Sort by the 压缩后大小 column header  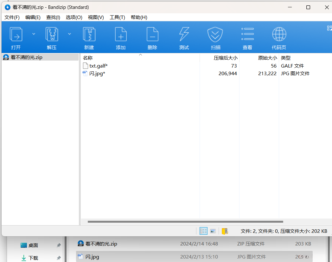(226, 58)
